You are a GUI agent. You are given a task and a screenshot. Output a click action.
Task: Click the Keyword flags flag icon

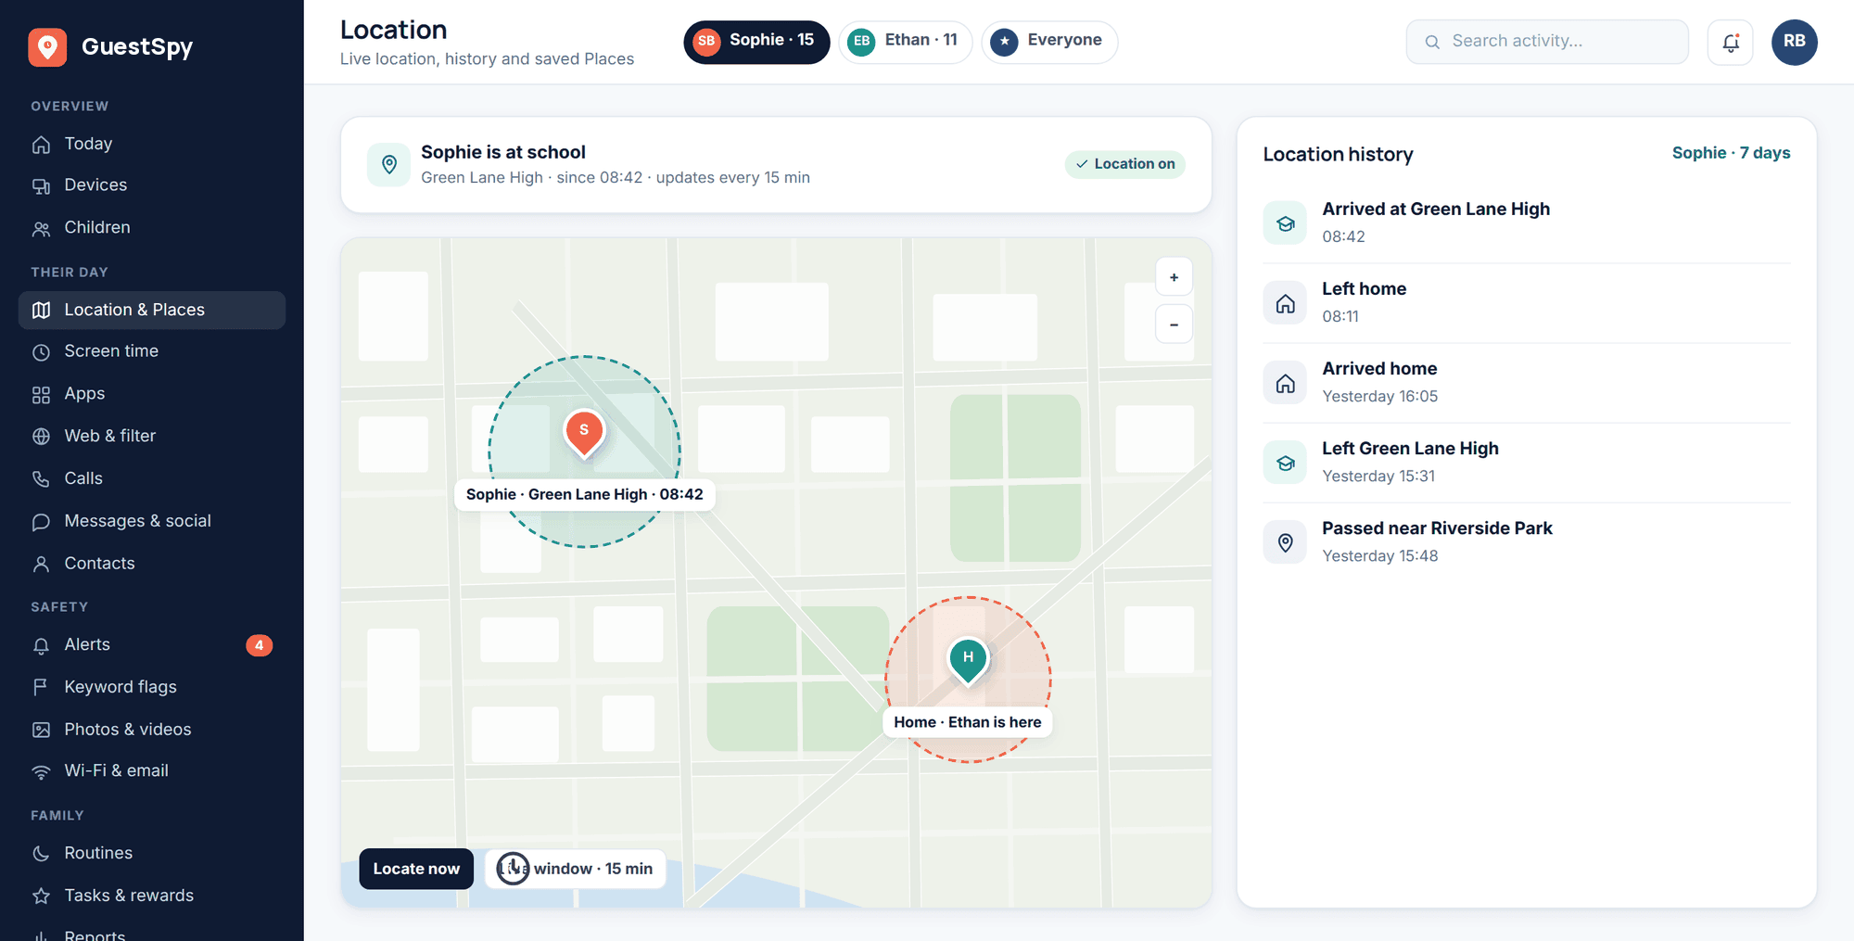click(41, 687)
